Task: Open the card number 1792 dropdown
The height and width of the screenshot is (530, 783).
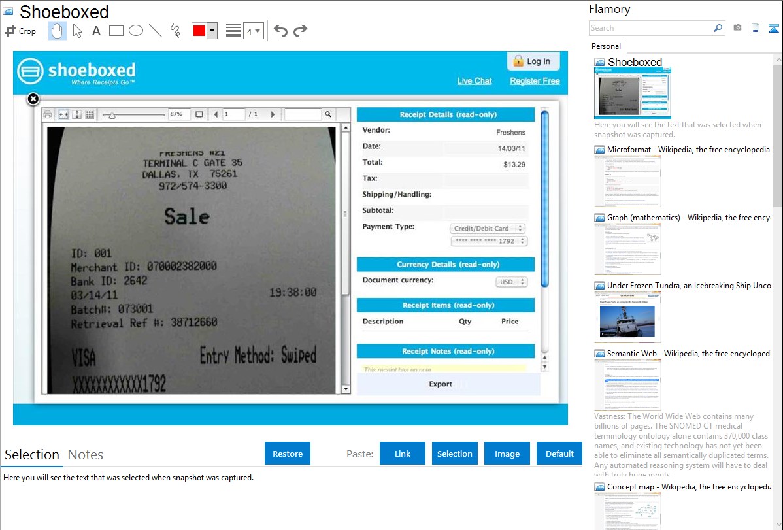Action: (489, 240)
